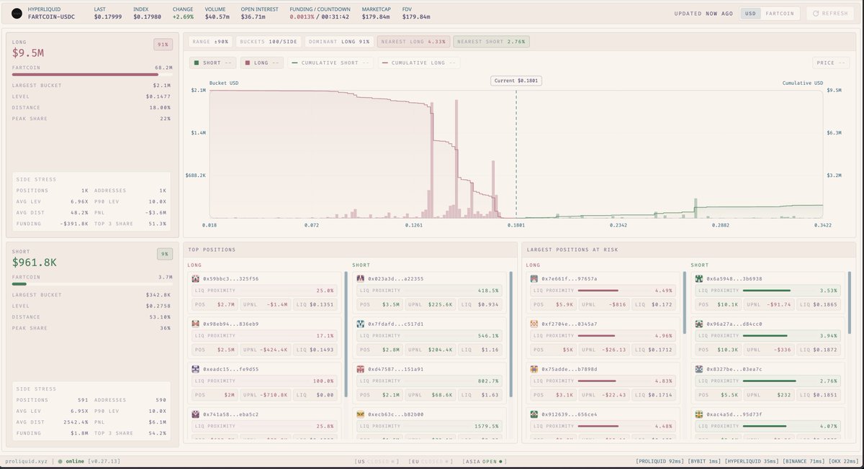Viewport: 864px width, 469px height.
Task: Switch units to USD
Action: tap(750, 14)
